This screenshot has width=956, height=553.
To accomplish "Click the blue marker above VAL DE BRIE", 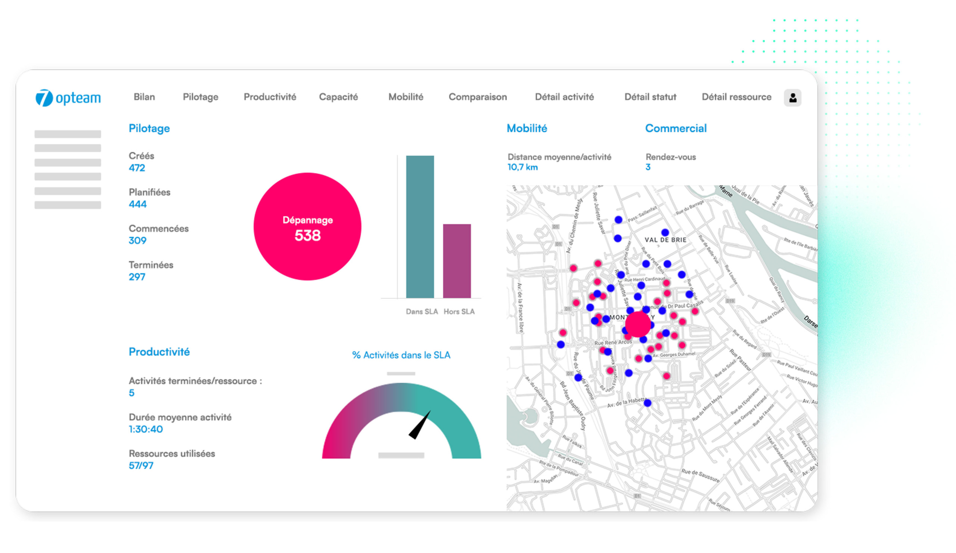I will 665,232.
